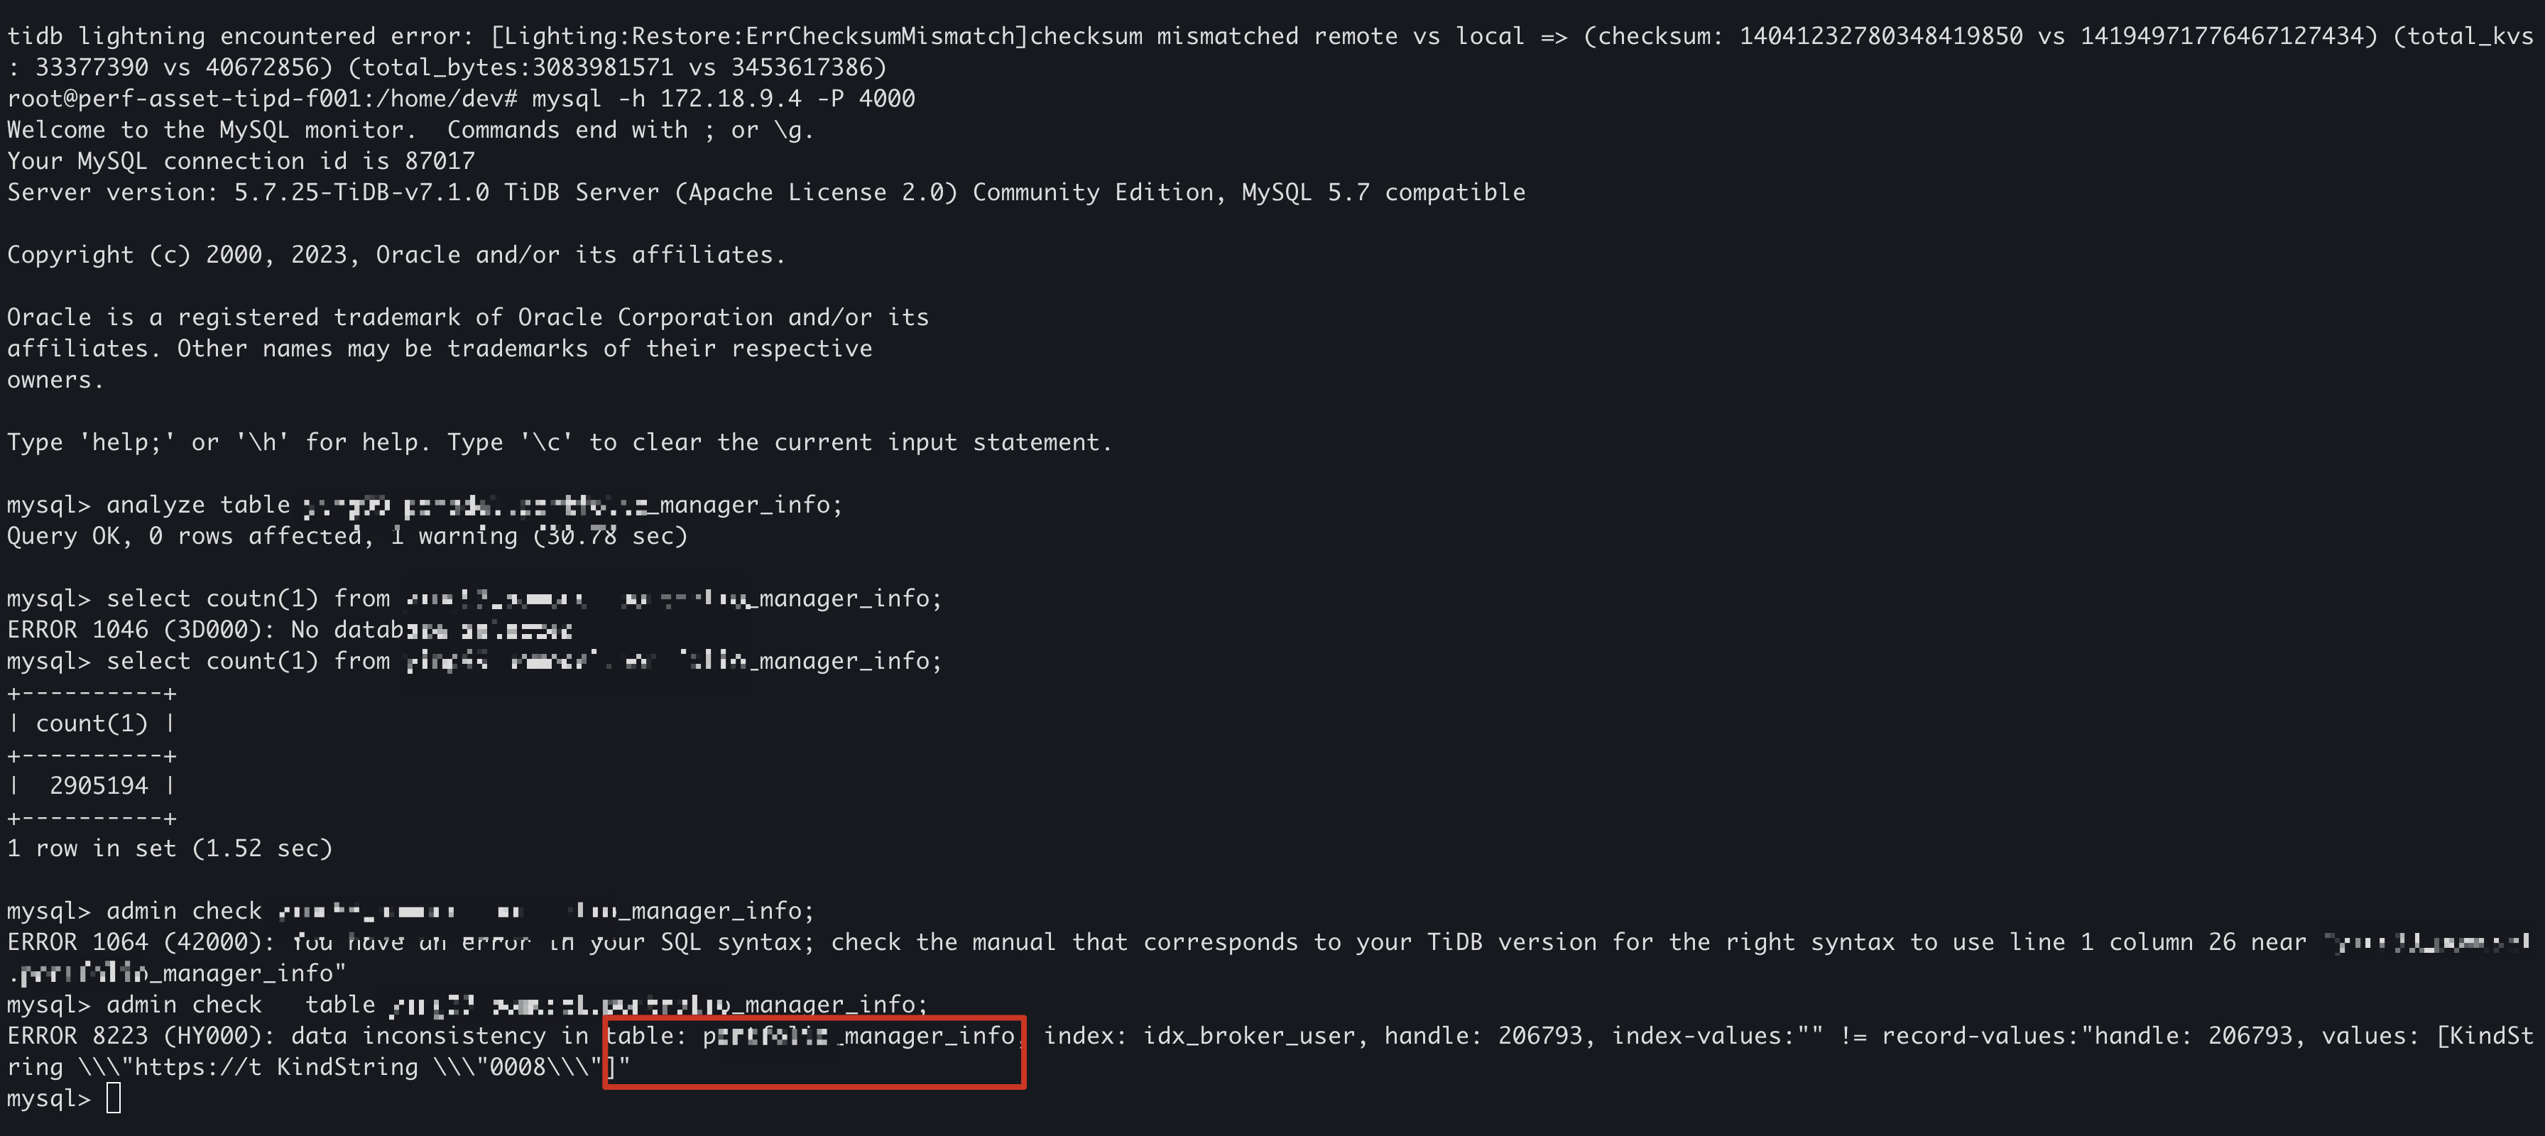The width and height of the screenshot is (2545, 1136).
Task: Click the blinking cursor at the final mysql prompt
Action: click(x=114, y=1098)
